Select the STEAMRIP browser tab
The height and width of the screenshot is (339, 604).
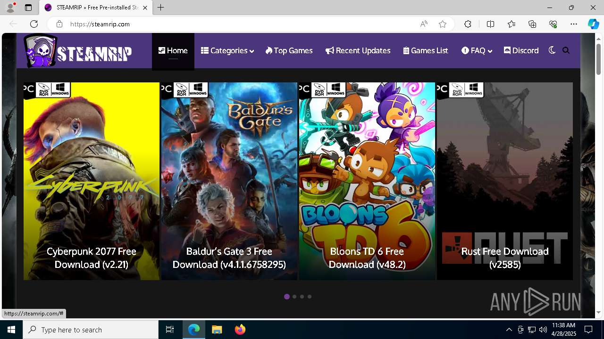[x=96, y=8]
